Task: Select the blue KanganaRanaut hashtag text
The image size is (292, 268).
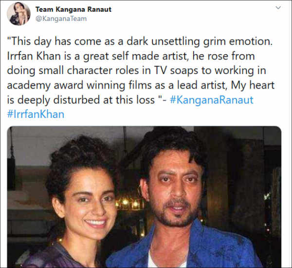Action: tap(212, 100)
